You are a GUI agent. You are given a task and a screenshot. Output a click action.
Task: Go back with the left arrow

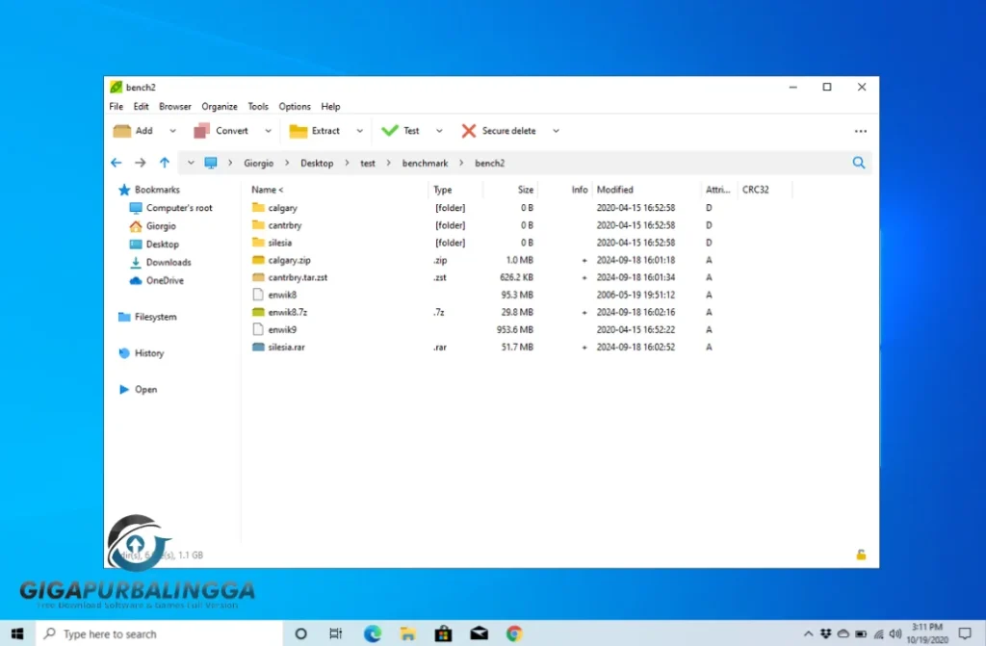(x=117, y=164)
